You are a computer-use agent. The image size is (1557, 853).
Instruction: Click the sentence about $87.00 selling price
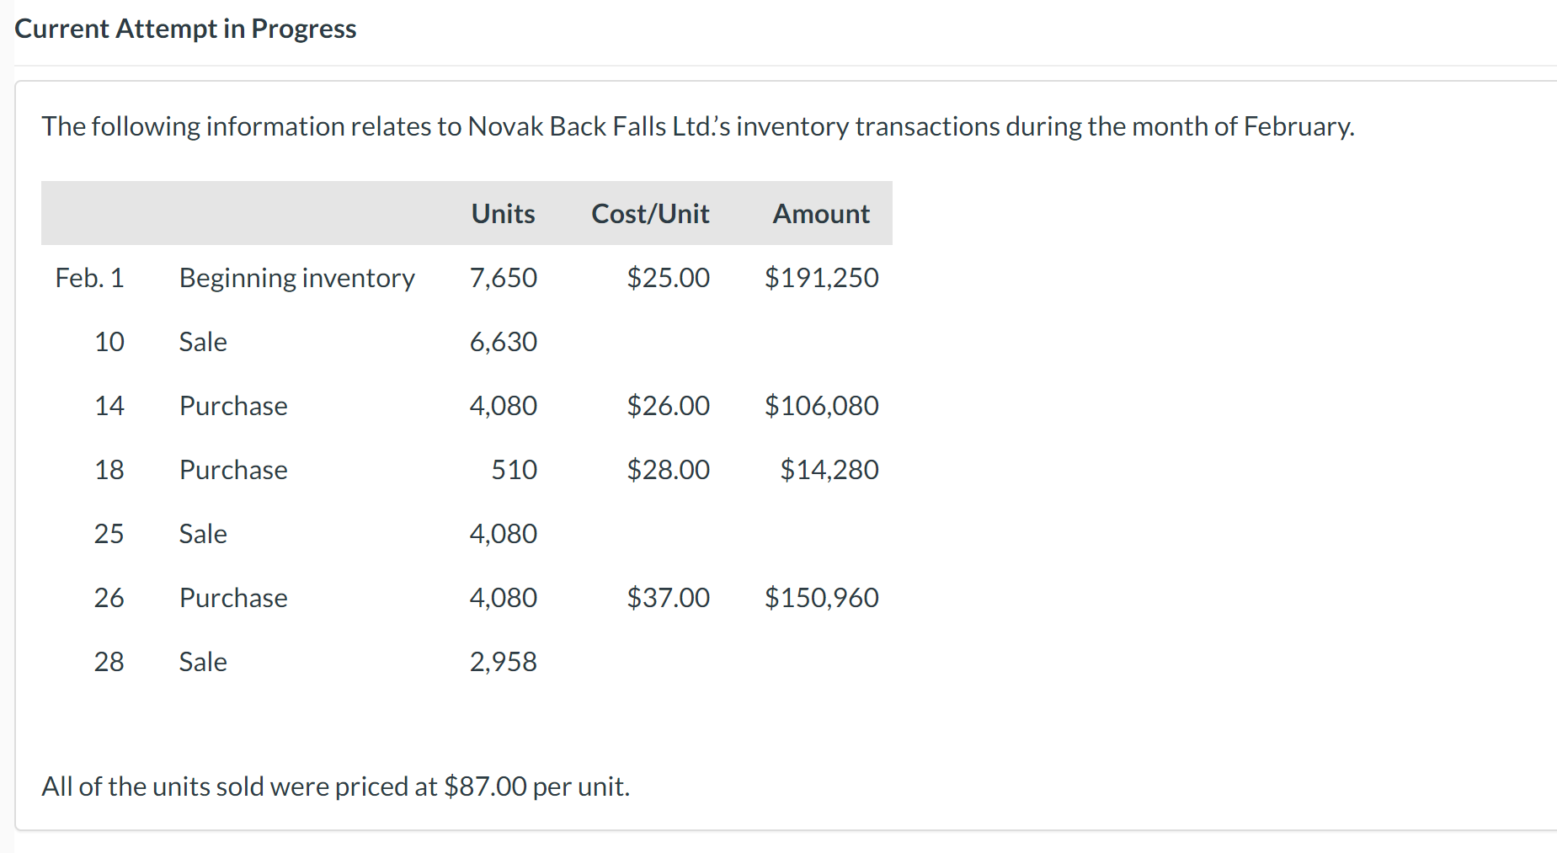(335, 786)
